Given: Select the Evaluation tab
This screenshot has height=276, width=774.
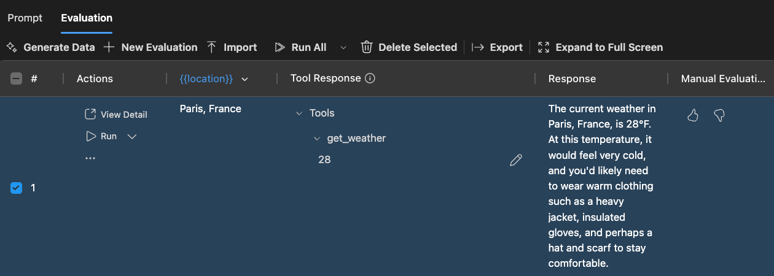Looking at the screenshot, I should [87, 18].
